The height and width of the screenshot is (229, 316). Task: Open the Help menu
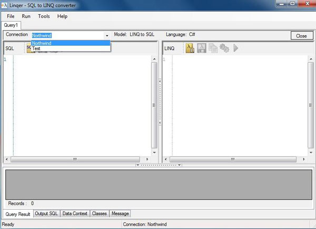[62, 16]
